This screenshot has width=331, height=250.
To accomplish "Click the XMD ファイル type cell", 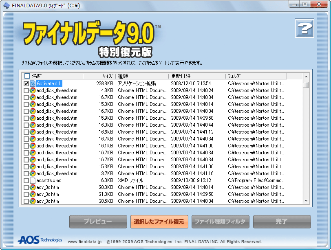I will [x=130, y=180].
